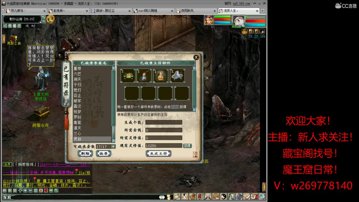Open the 藏 collection button
Image resolution: width=359 pixels, height=202 pixels.
pos(14,26)
